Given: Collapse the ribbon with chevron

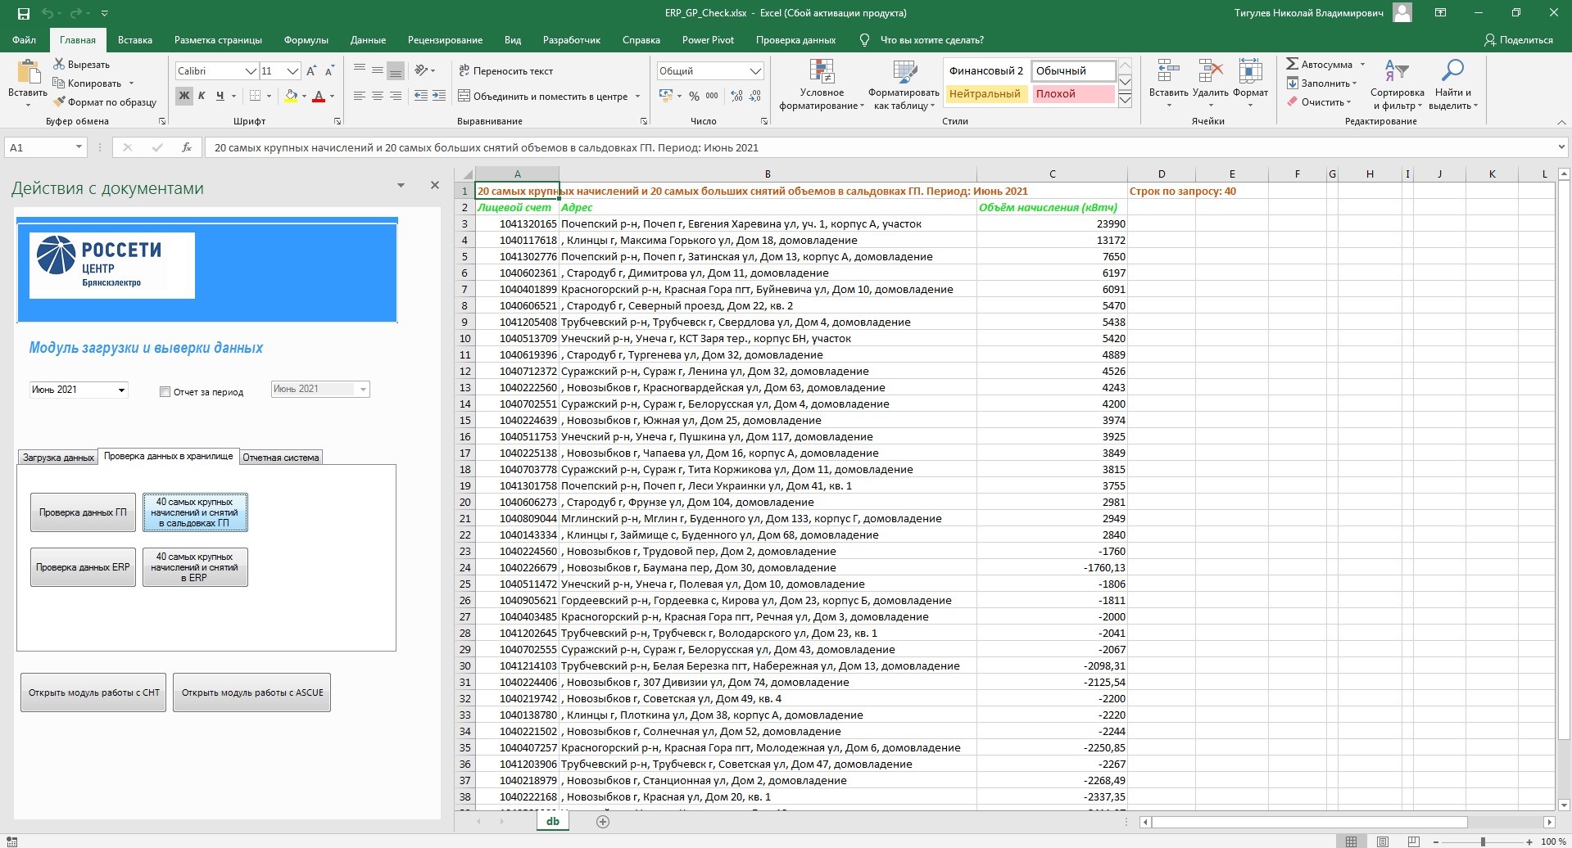Looking at the screenshot, I should tap(1561, 121).
